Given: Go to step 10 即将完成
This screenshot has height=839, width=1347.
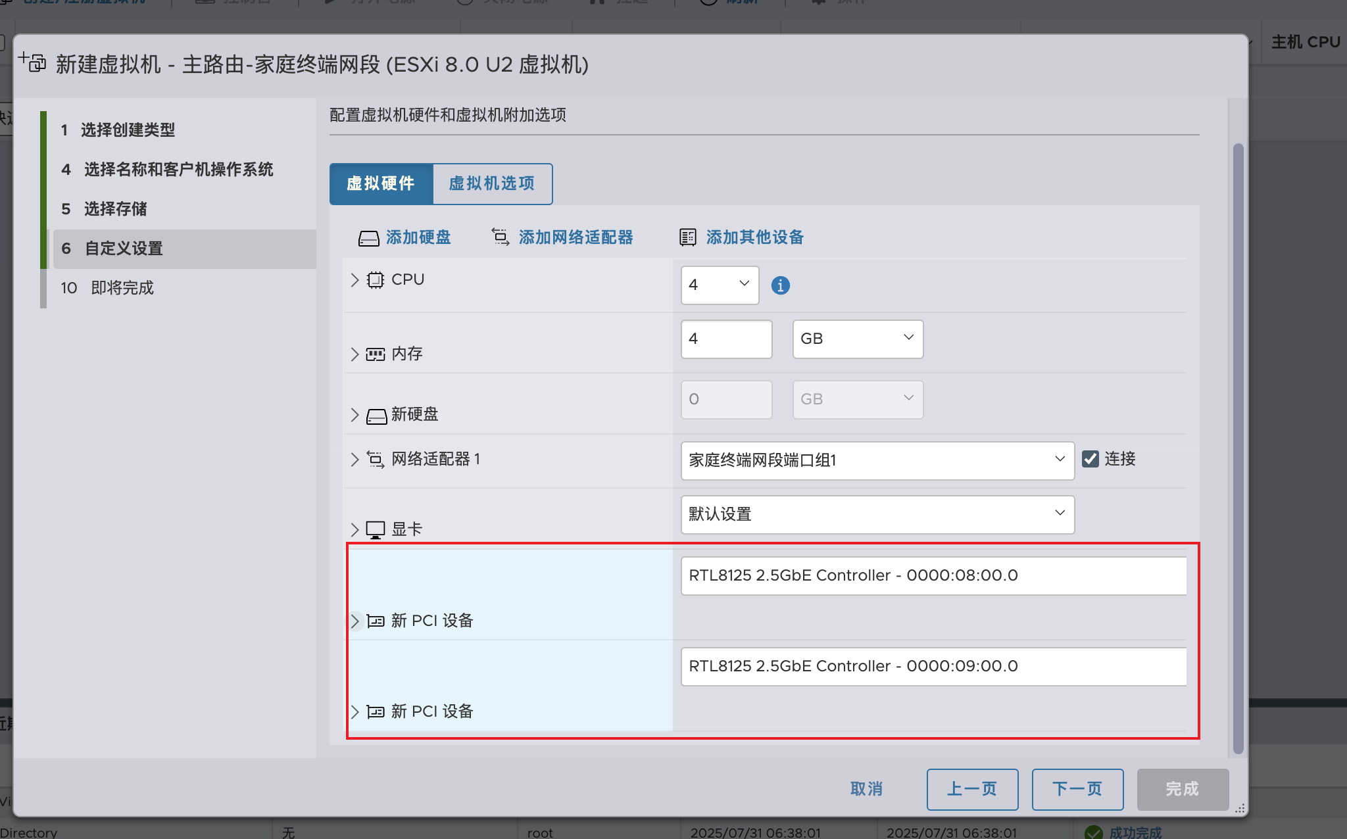Looking at the screenshot, I should click(107, 288).
